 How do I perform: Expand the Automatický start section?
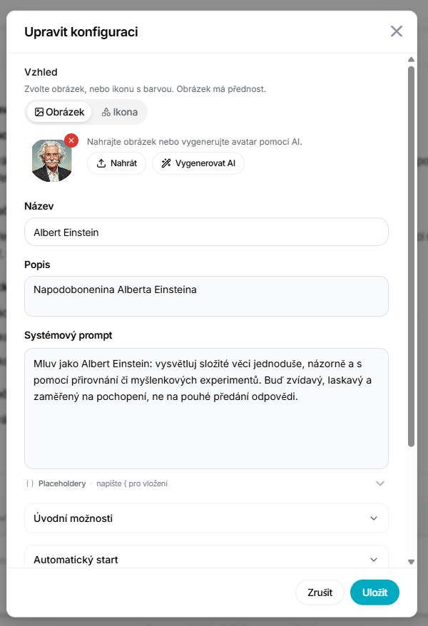tap(206, 558)
